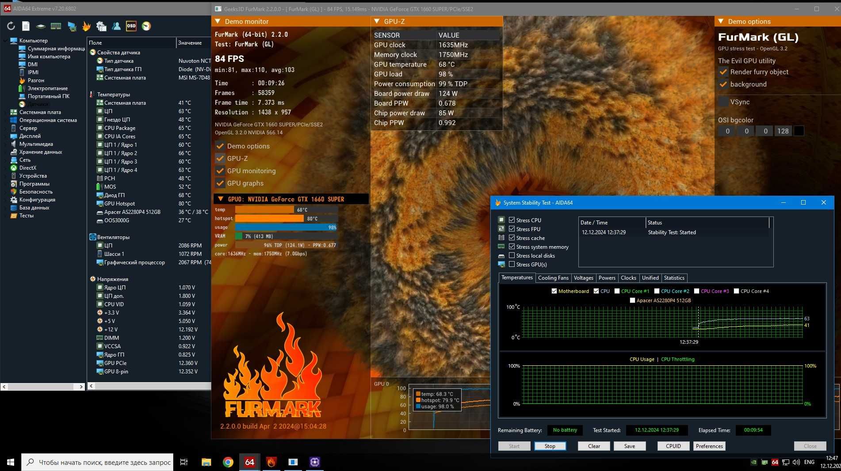
Task: Toggle Stress FPU checkbox
Action: point(512,229)
